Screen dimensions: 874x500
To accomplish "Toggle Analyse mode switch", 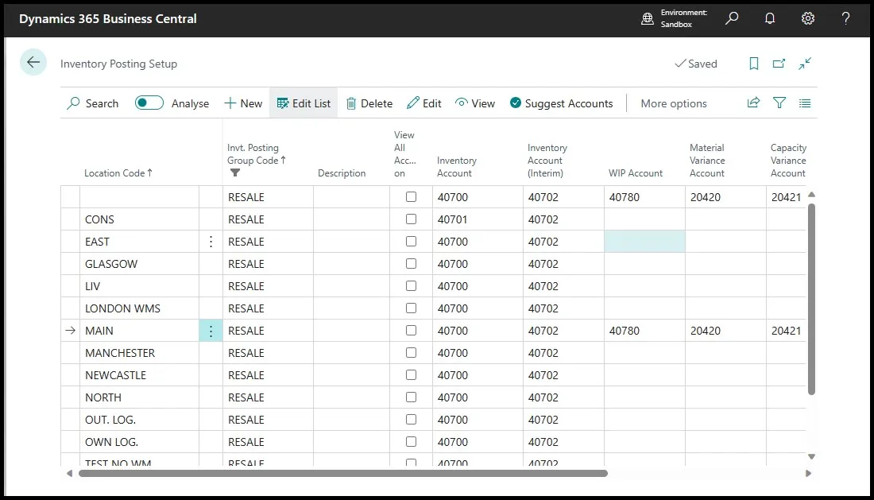I will [x=149, y=103].
